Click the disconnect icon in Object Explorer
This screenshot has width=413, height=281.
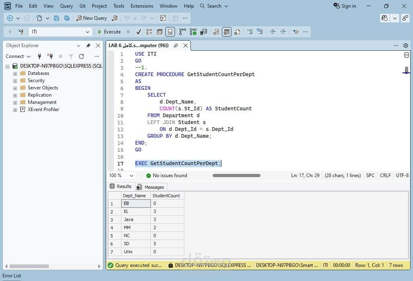[x=50, y=56]
